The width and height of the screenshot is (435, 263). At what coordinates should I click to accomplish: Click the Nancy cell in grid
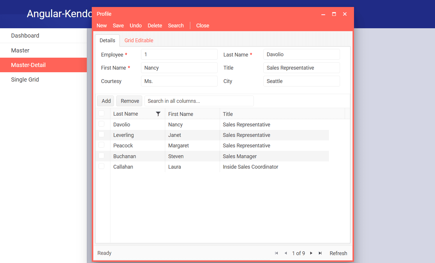(192, 125)
